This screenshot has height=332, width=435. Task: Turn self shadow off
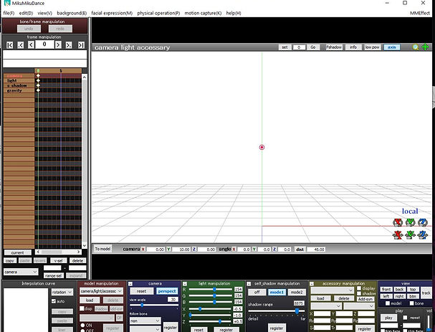pyautogui.click(x=257, y=293)
